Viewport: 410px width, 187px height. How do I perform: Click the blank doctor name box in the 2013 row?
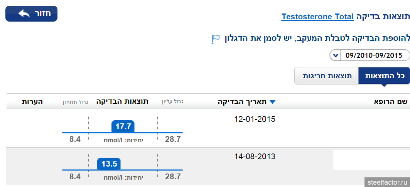pos(371,160)
